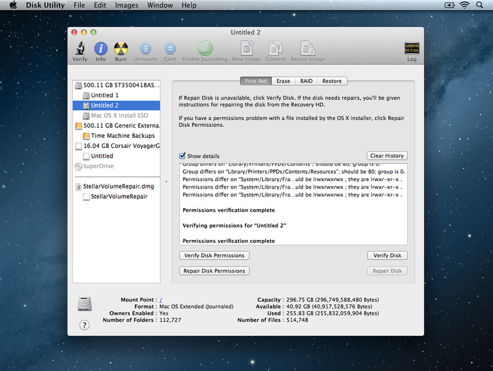Click the volume drive icon beside Mount Point
Viewport: 493px width, 371px height.
click(85, 304)
